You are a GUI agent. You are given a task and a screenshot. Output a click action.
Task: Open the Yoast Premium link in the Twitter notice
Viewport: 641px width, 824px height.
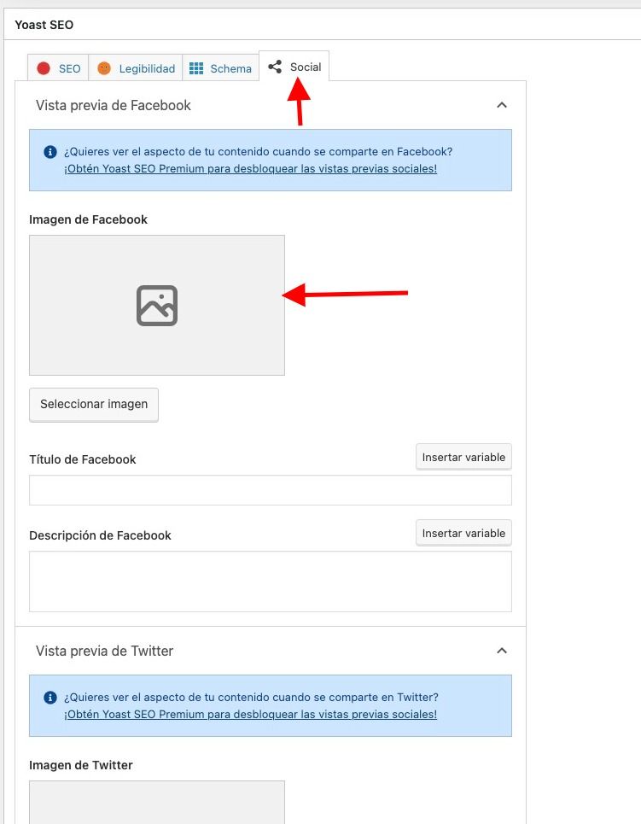click(x=251, y=714)
